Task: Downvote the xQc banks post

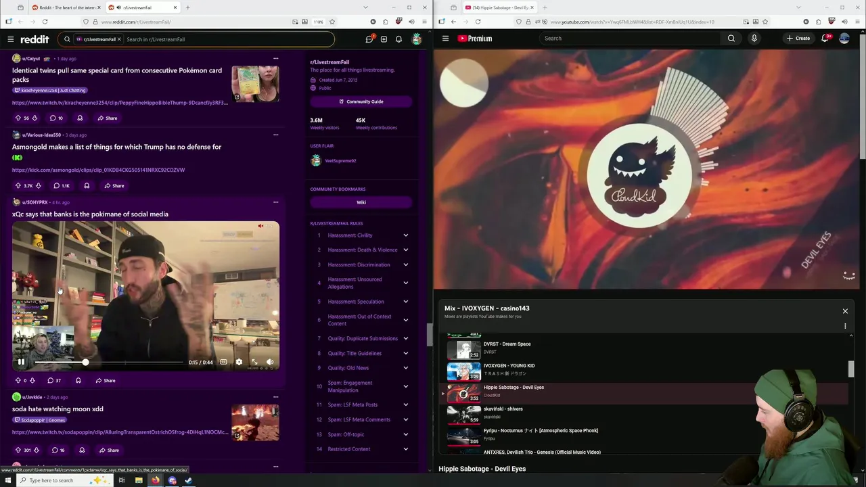Action: (32, 380)
